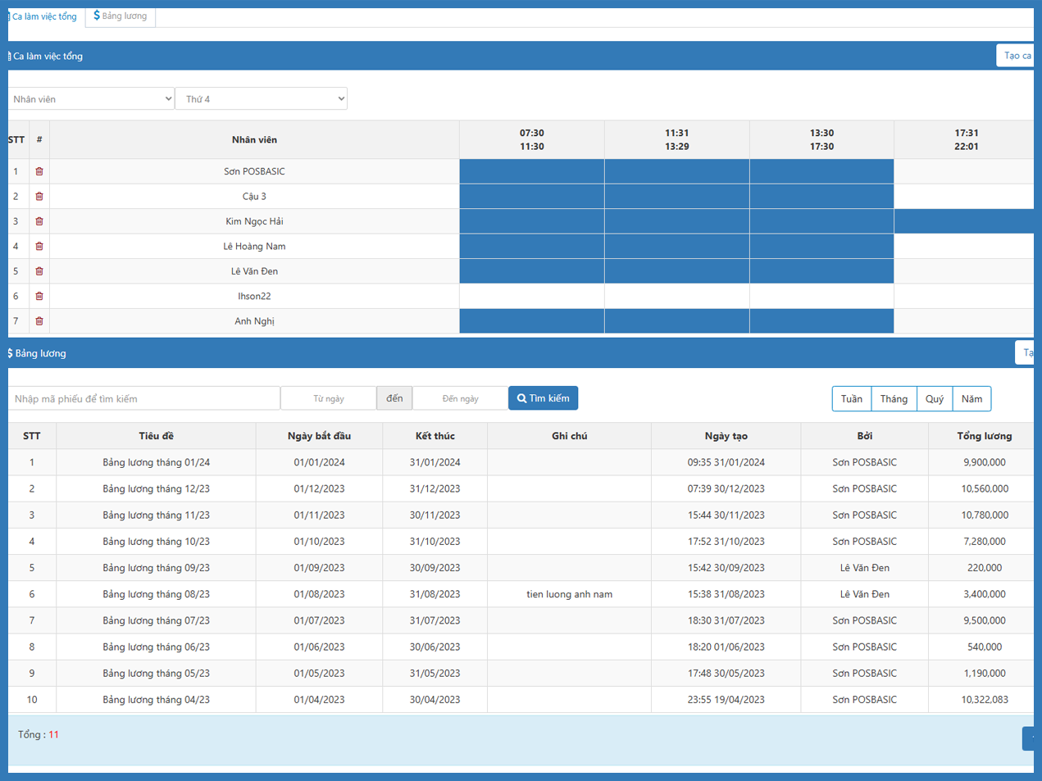1042x781 pixels.
Task: Open Bảng lương tháng 10/23 entry
Action: coord(157,542)
